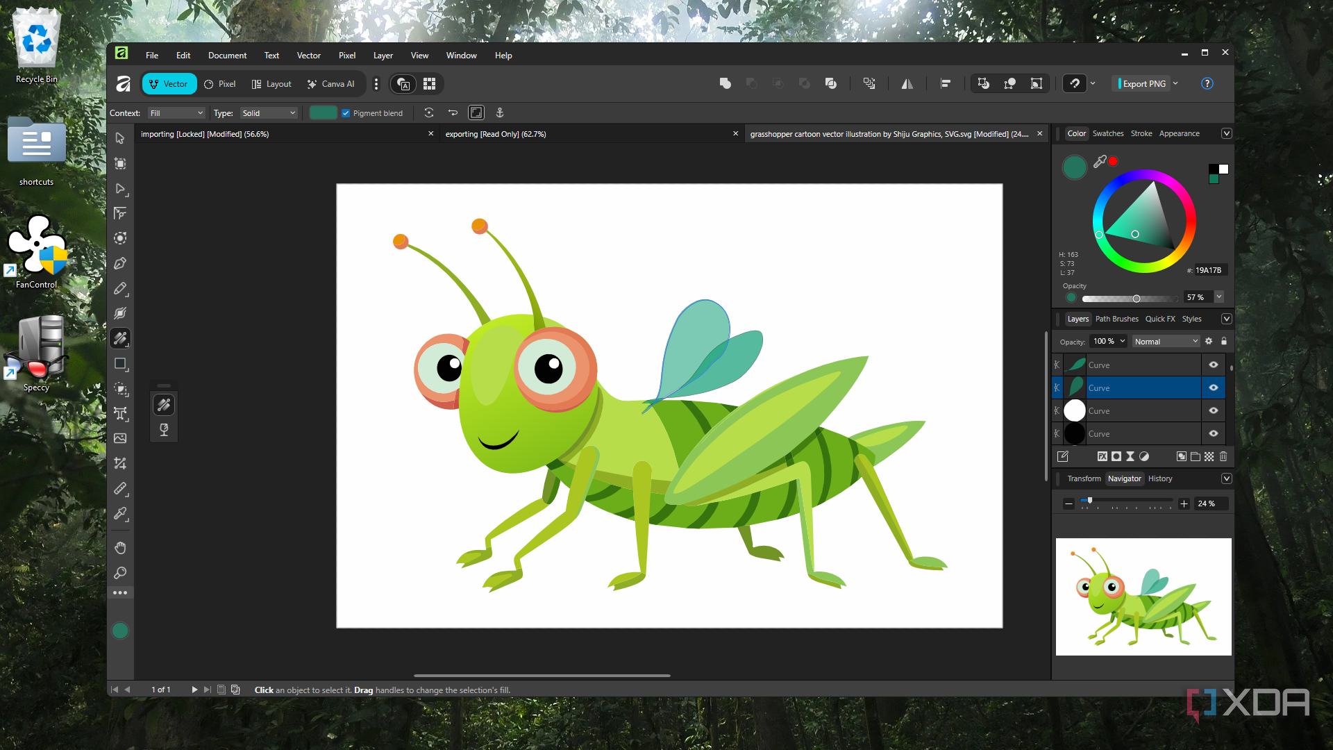Select the Hand view tool
1333x750 pixels.
(x=120, y=548)
